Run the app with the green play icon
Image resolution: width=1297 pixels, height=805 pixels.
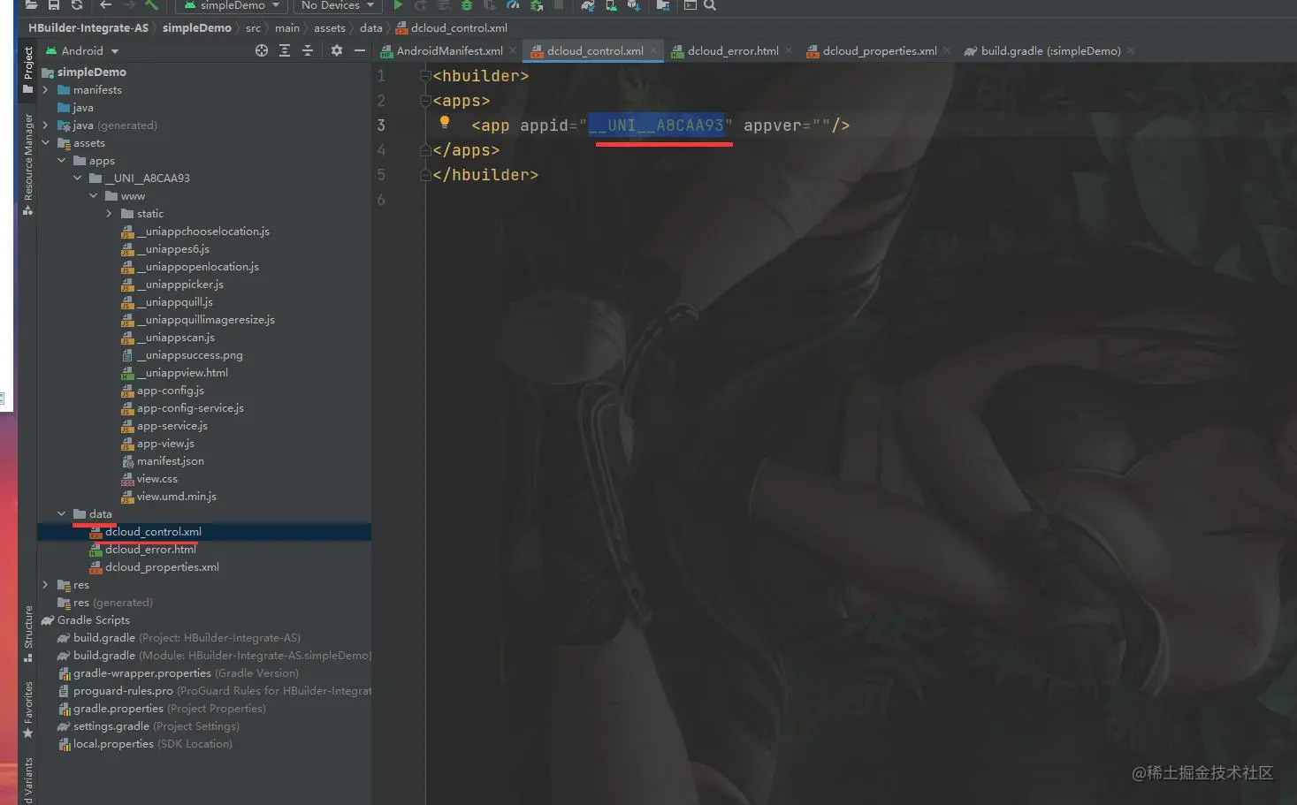(398, 4)
